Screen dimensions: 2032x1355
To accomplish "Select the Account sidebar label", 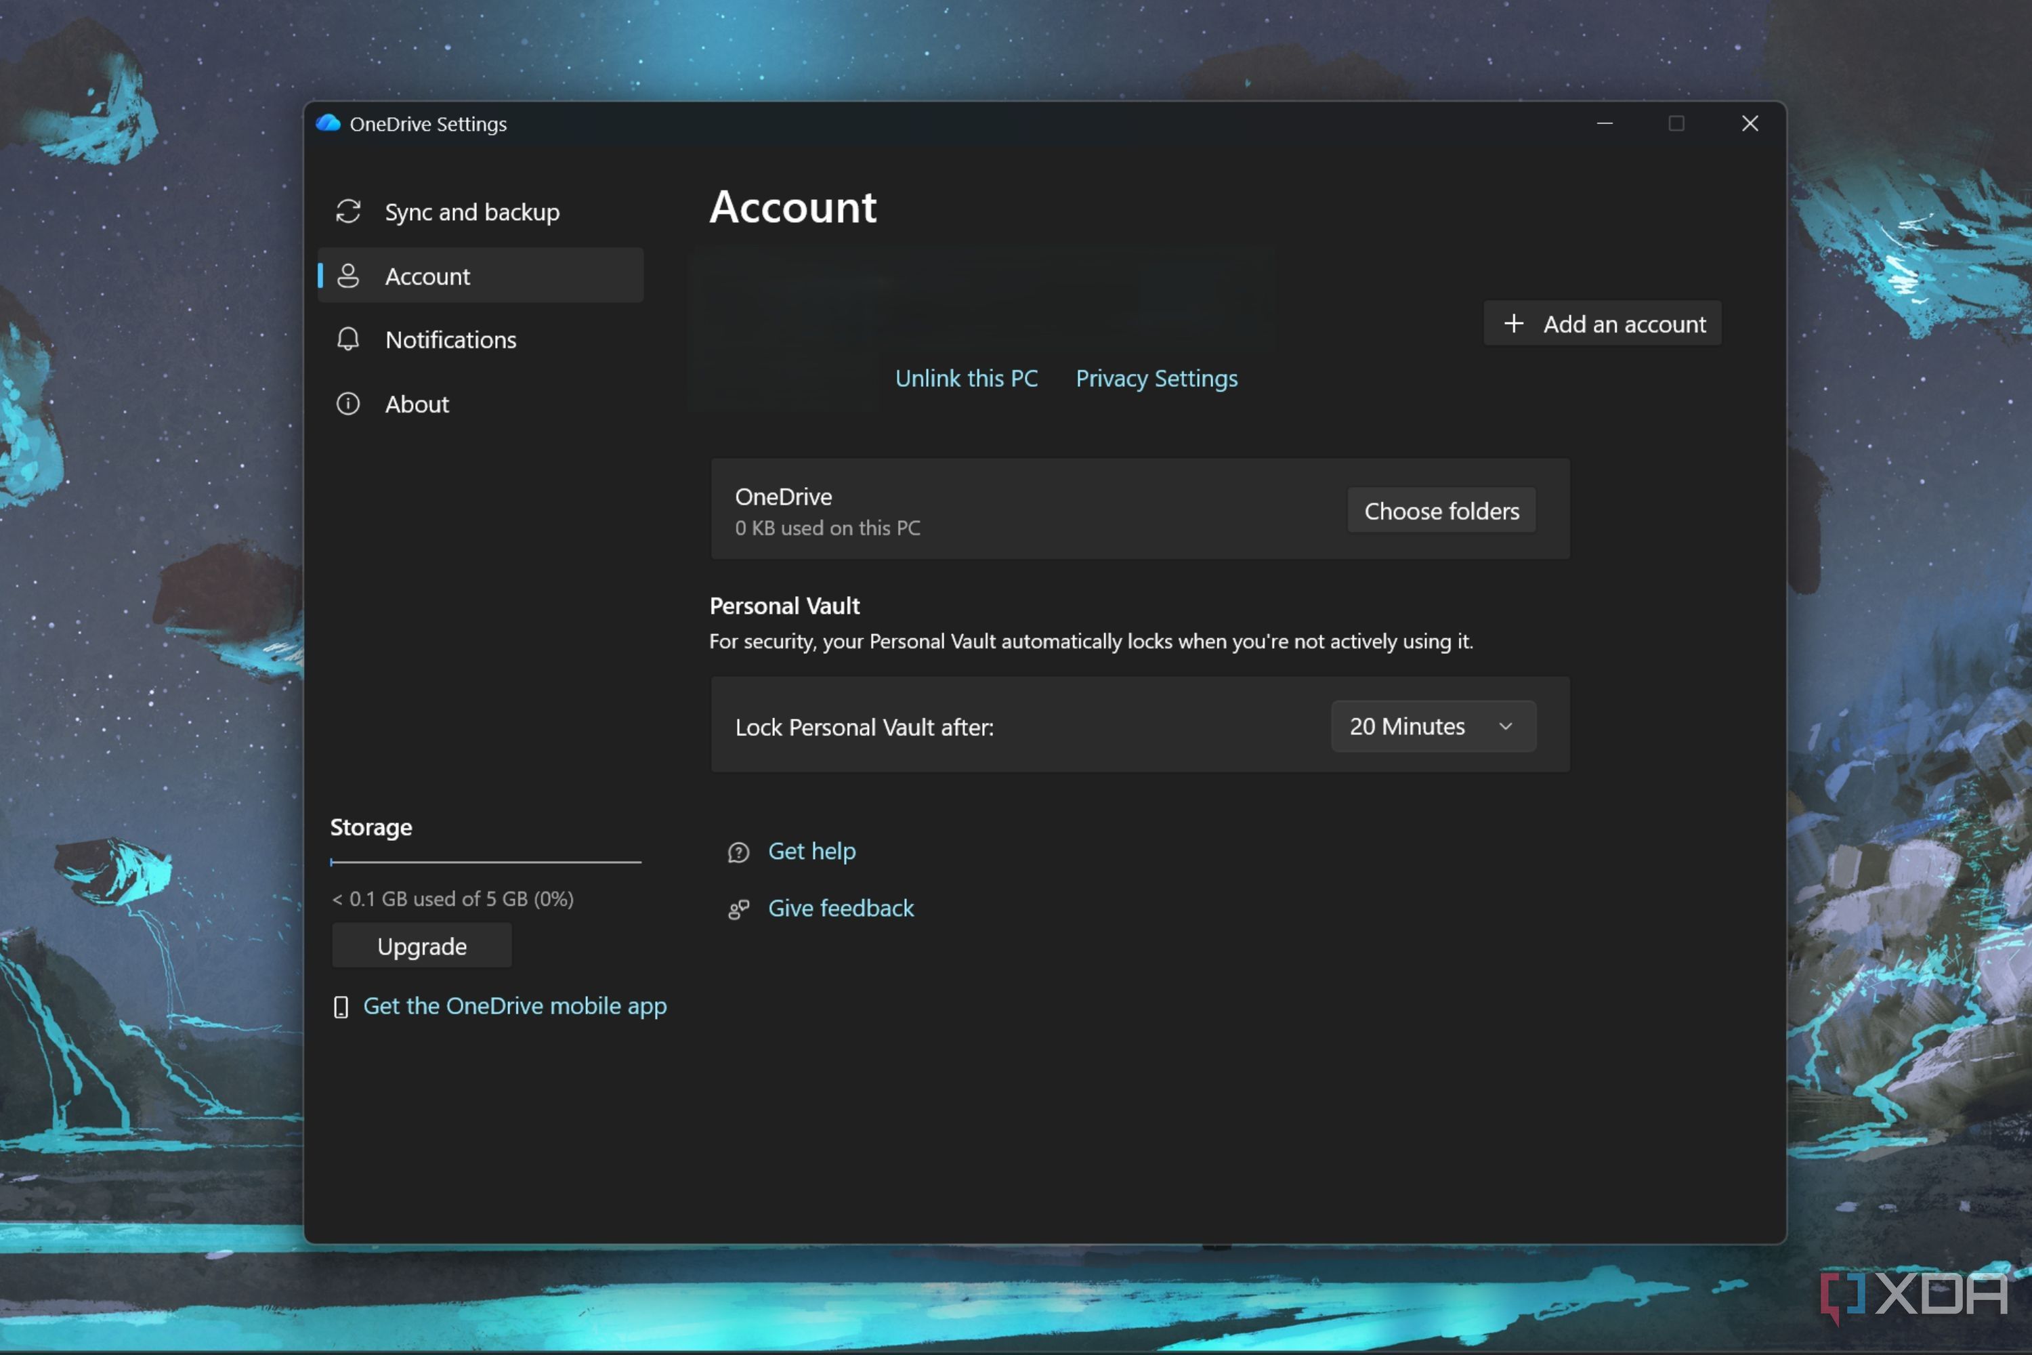I will point(427,276).
